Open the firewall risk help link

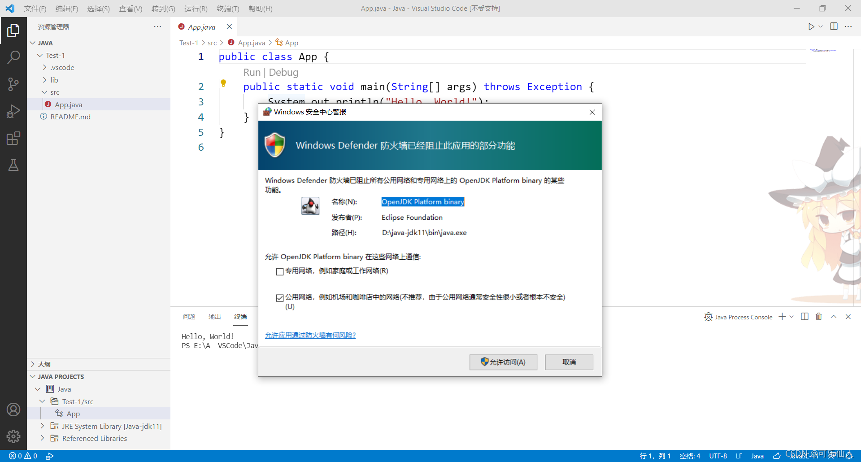point(310,335)
